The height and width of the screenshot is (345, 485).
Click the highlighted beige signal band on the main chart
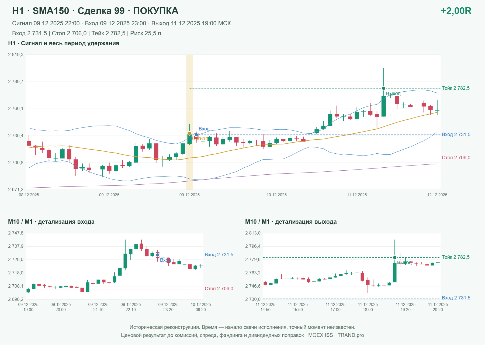189,122
